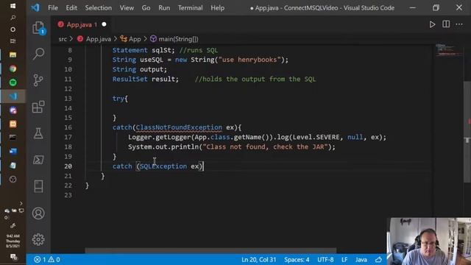Click the "use henrybooks" string literal
Image resolution: width=471 pixels, height=265 pixels.
click(249, 60)
